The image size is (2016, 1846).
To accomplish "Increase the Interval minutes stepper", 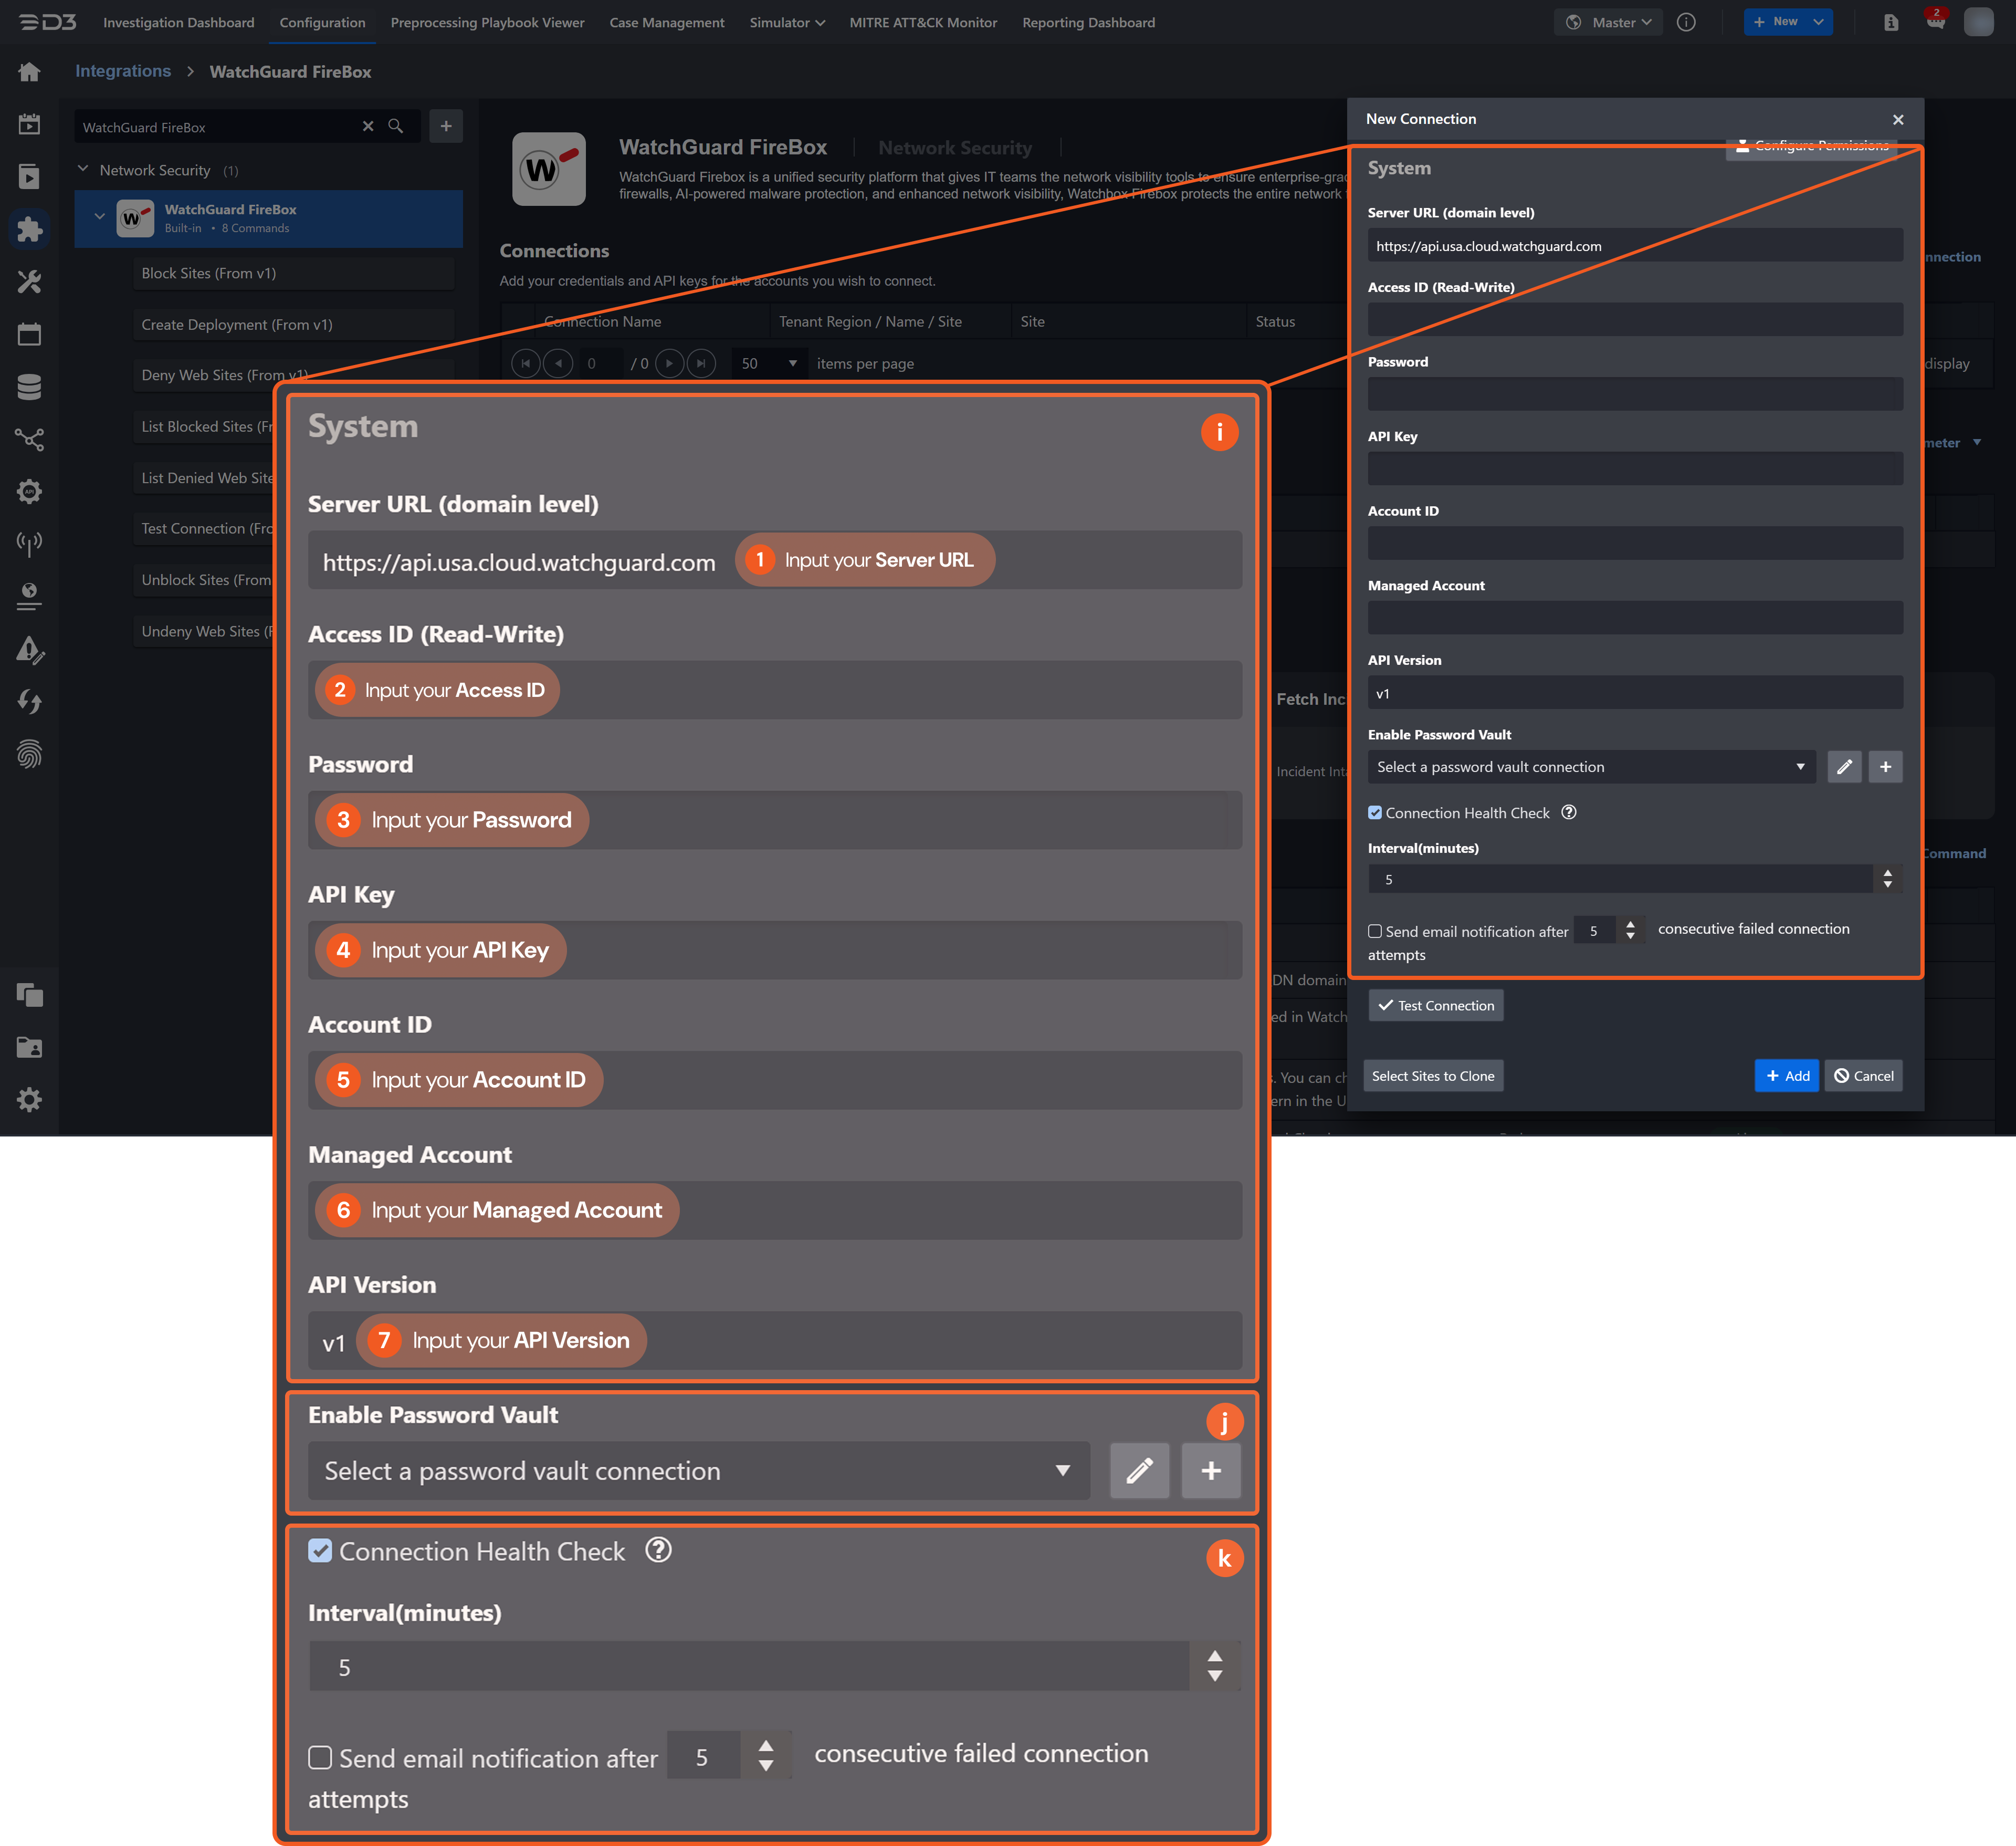I will [1887, 873].
